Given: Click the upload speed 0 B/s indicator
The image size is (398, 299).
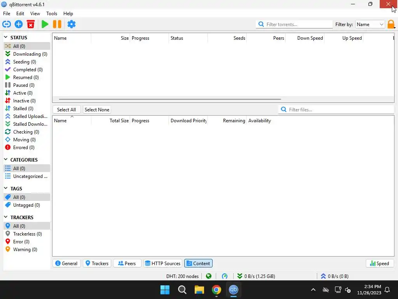Looking at the screenshot, I should pyautogui.click(x=335, y=276).
